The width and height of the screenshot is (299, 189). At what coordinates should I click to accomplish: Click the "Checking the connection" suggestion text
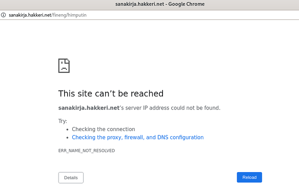pyautogui.click(x=104, y=129)
